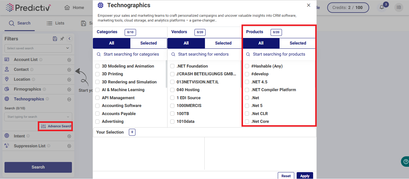Open the Select saved search dropdown
Screen dimensions: 409x179
tap(38, 48)
